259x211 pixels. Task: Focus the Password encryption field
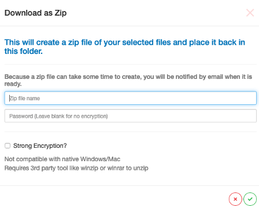coord(131,116)
